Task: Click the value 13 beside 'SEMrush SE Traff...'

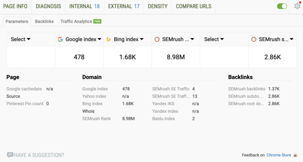Action: click(x=195, y=96)
